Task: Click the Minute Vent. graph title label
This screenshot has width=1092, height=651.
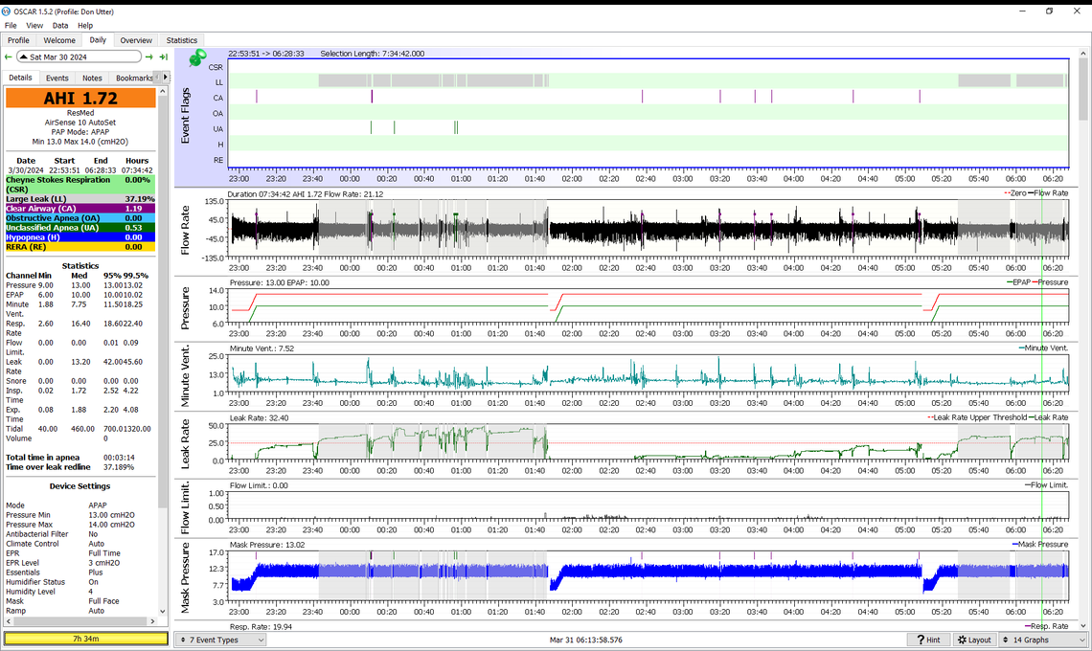Action: (x=185, y=376)
